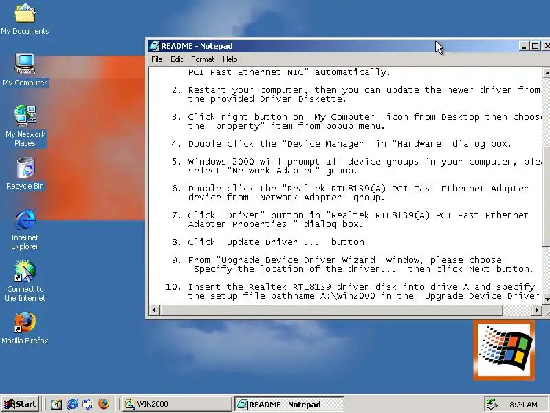Click "Network Adapter" text in step 5
The width and height of the screenshot is (550, 413).
click(x=274, y=171)
